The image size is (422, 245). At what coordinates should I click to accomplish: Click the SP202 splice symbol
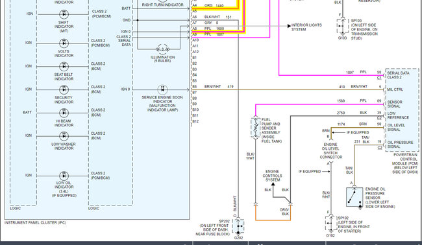pyautogui.click(x=238, y=226)
